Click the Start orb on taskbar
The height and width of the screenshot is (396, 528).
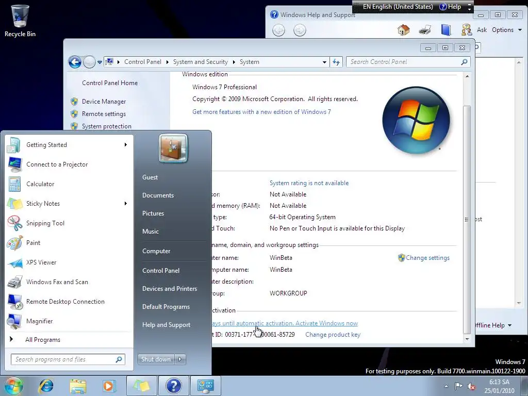(x=13, y=386)
